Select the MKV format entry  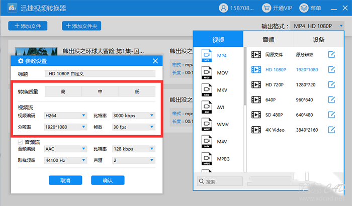(x=218, y=90)
